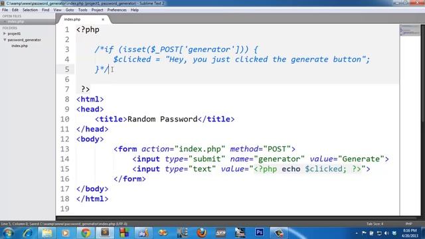Image resolution: width=425 pixels, height=239 pixels.
Task: Show hidden system tray icons
Action: 357,233
